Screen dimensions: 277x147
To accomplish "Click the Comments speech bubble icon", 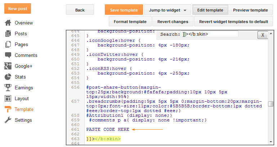I will pos(8,55).
